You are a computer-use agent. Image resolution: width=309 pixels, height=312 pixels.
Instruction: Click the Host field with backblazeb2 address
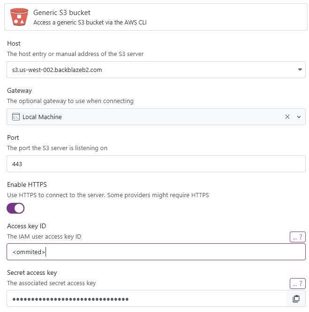click(150, 70)
